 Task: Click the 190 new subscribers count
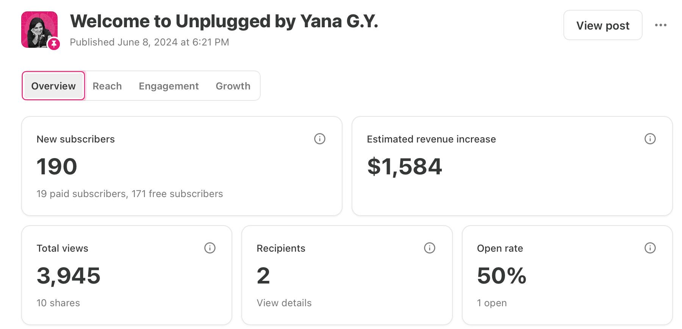[x=57, y=166]
